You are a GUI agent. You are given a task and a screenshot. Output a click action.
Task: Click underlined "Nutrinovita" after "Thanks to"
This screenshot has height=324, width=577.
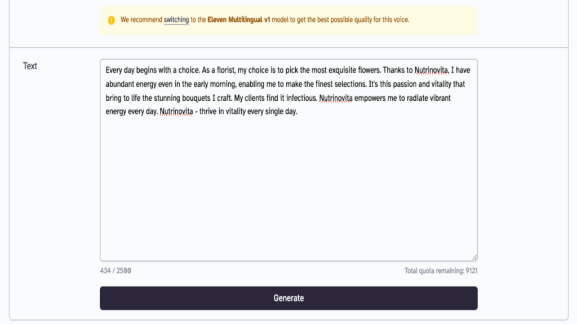432,71
